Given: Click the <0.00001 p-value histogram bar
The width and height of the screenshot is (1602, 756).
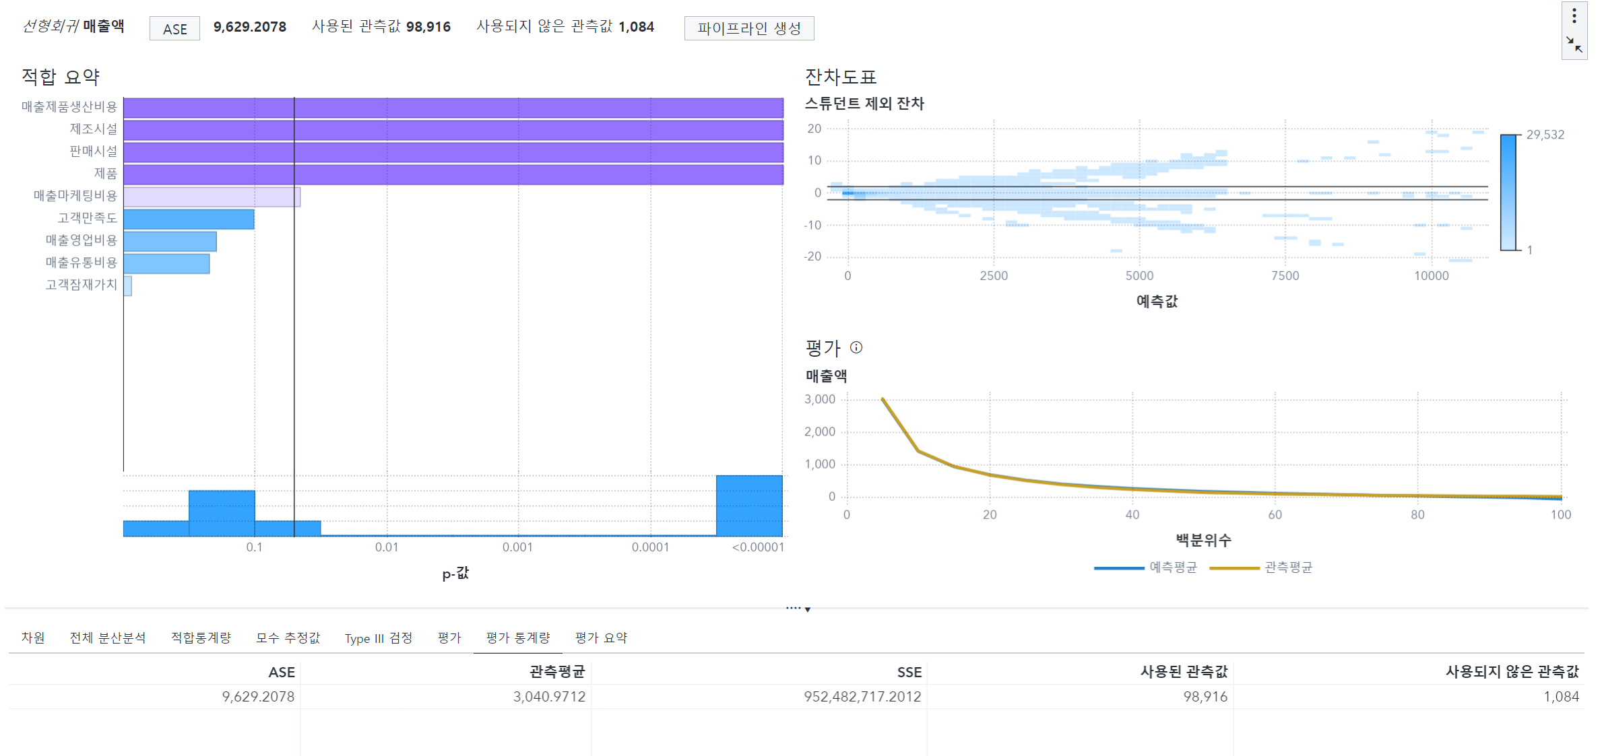Looking at the screenshot, I should [749, 506].
